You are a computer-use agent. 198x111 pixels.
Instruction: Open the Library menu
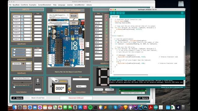click(x=89, y=5)
